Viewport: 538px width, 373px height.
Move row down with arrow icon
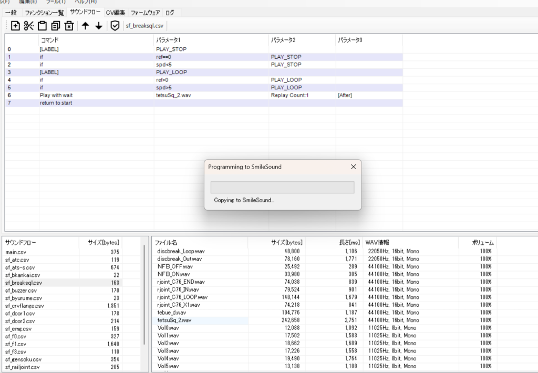point(98,26)
